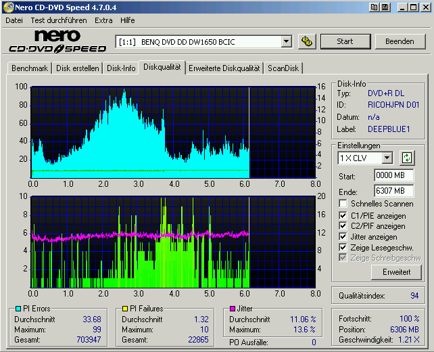Switch to Erweiterte Diskqualität tab
434x352 pixels.
click(224, 68)
